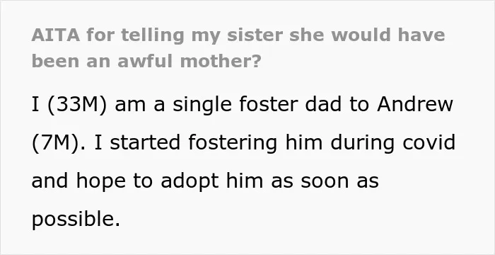Image resolution: width=495 pixels, height=255 pixels.
Task: Click the word "telling" in the title
Action: (153, 35)
